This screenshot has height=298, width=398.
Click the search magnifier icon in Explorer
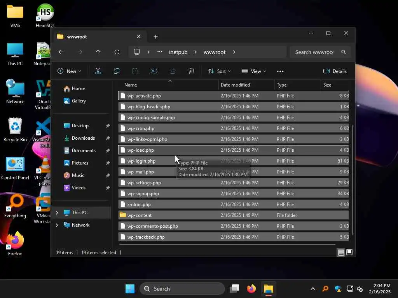[x=344, y=52]
